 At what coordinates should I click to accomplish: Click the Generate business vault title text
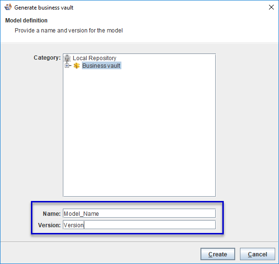(x=44, y=8)
